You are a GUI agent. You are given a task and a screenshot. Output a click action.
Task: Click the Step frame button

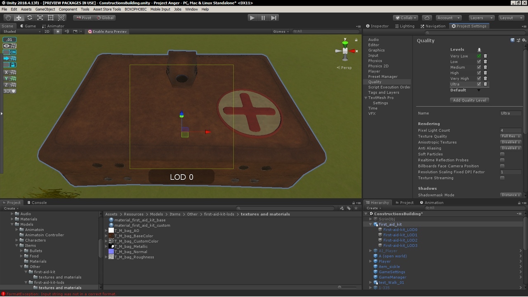[274, 18]
